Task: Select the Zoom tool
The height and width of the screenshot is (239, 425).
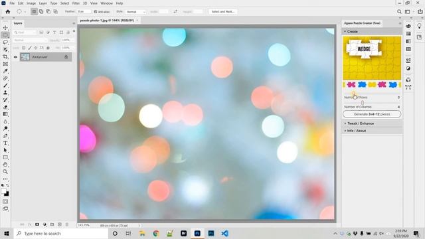Action: tap(5, 171)
